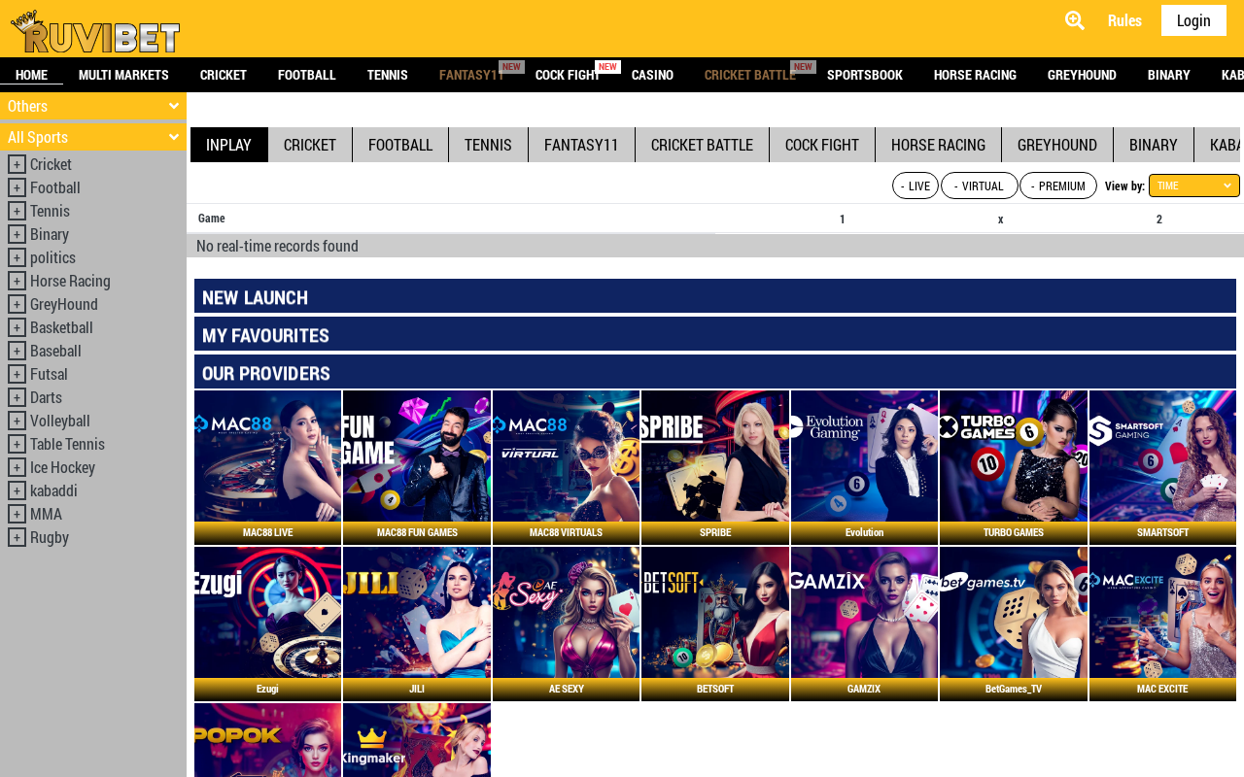Expand the kabaddi plus icon
Viewport: 1244px width, 777px height.
[x=17, y=490]
